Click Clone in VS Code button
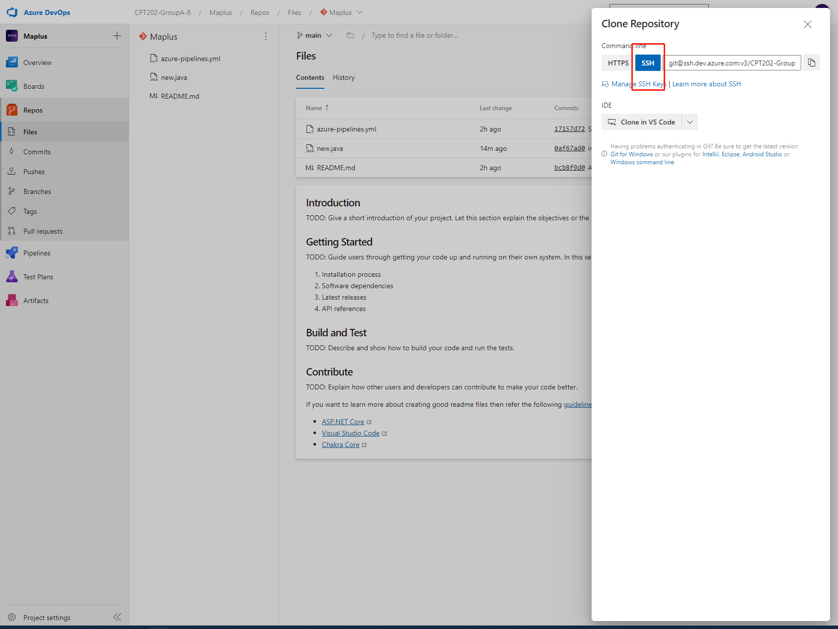The height and width of the screenshot is (629, 838). click(x=642, y=122)
